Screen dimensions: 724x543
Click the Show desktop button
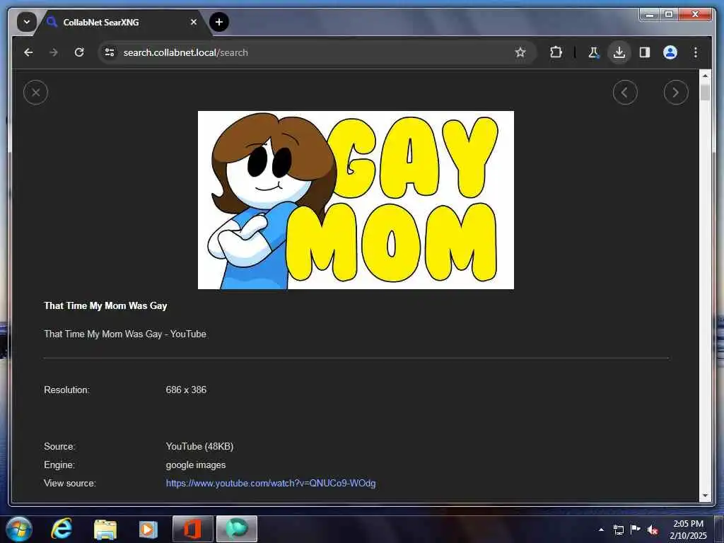tap(718, 529)
